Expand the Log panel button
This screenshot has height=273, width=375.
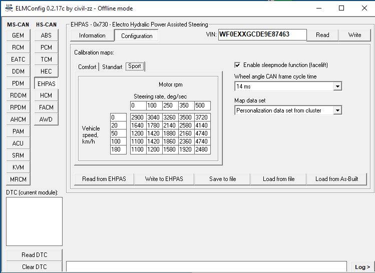(360, 267)
